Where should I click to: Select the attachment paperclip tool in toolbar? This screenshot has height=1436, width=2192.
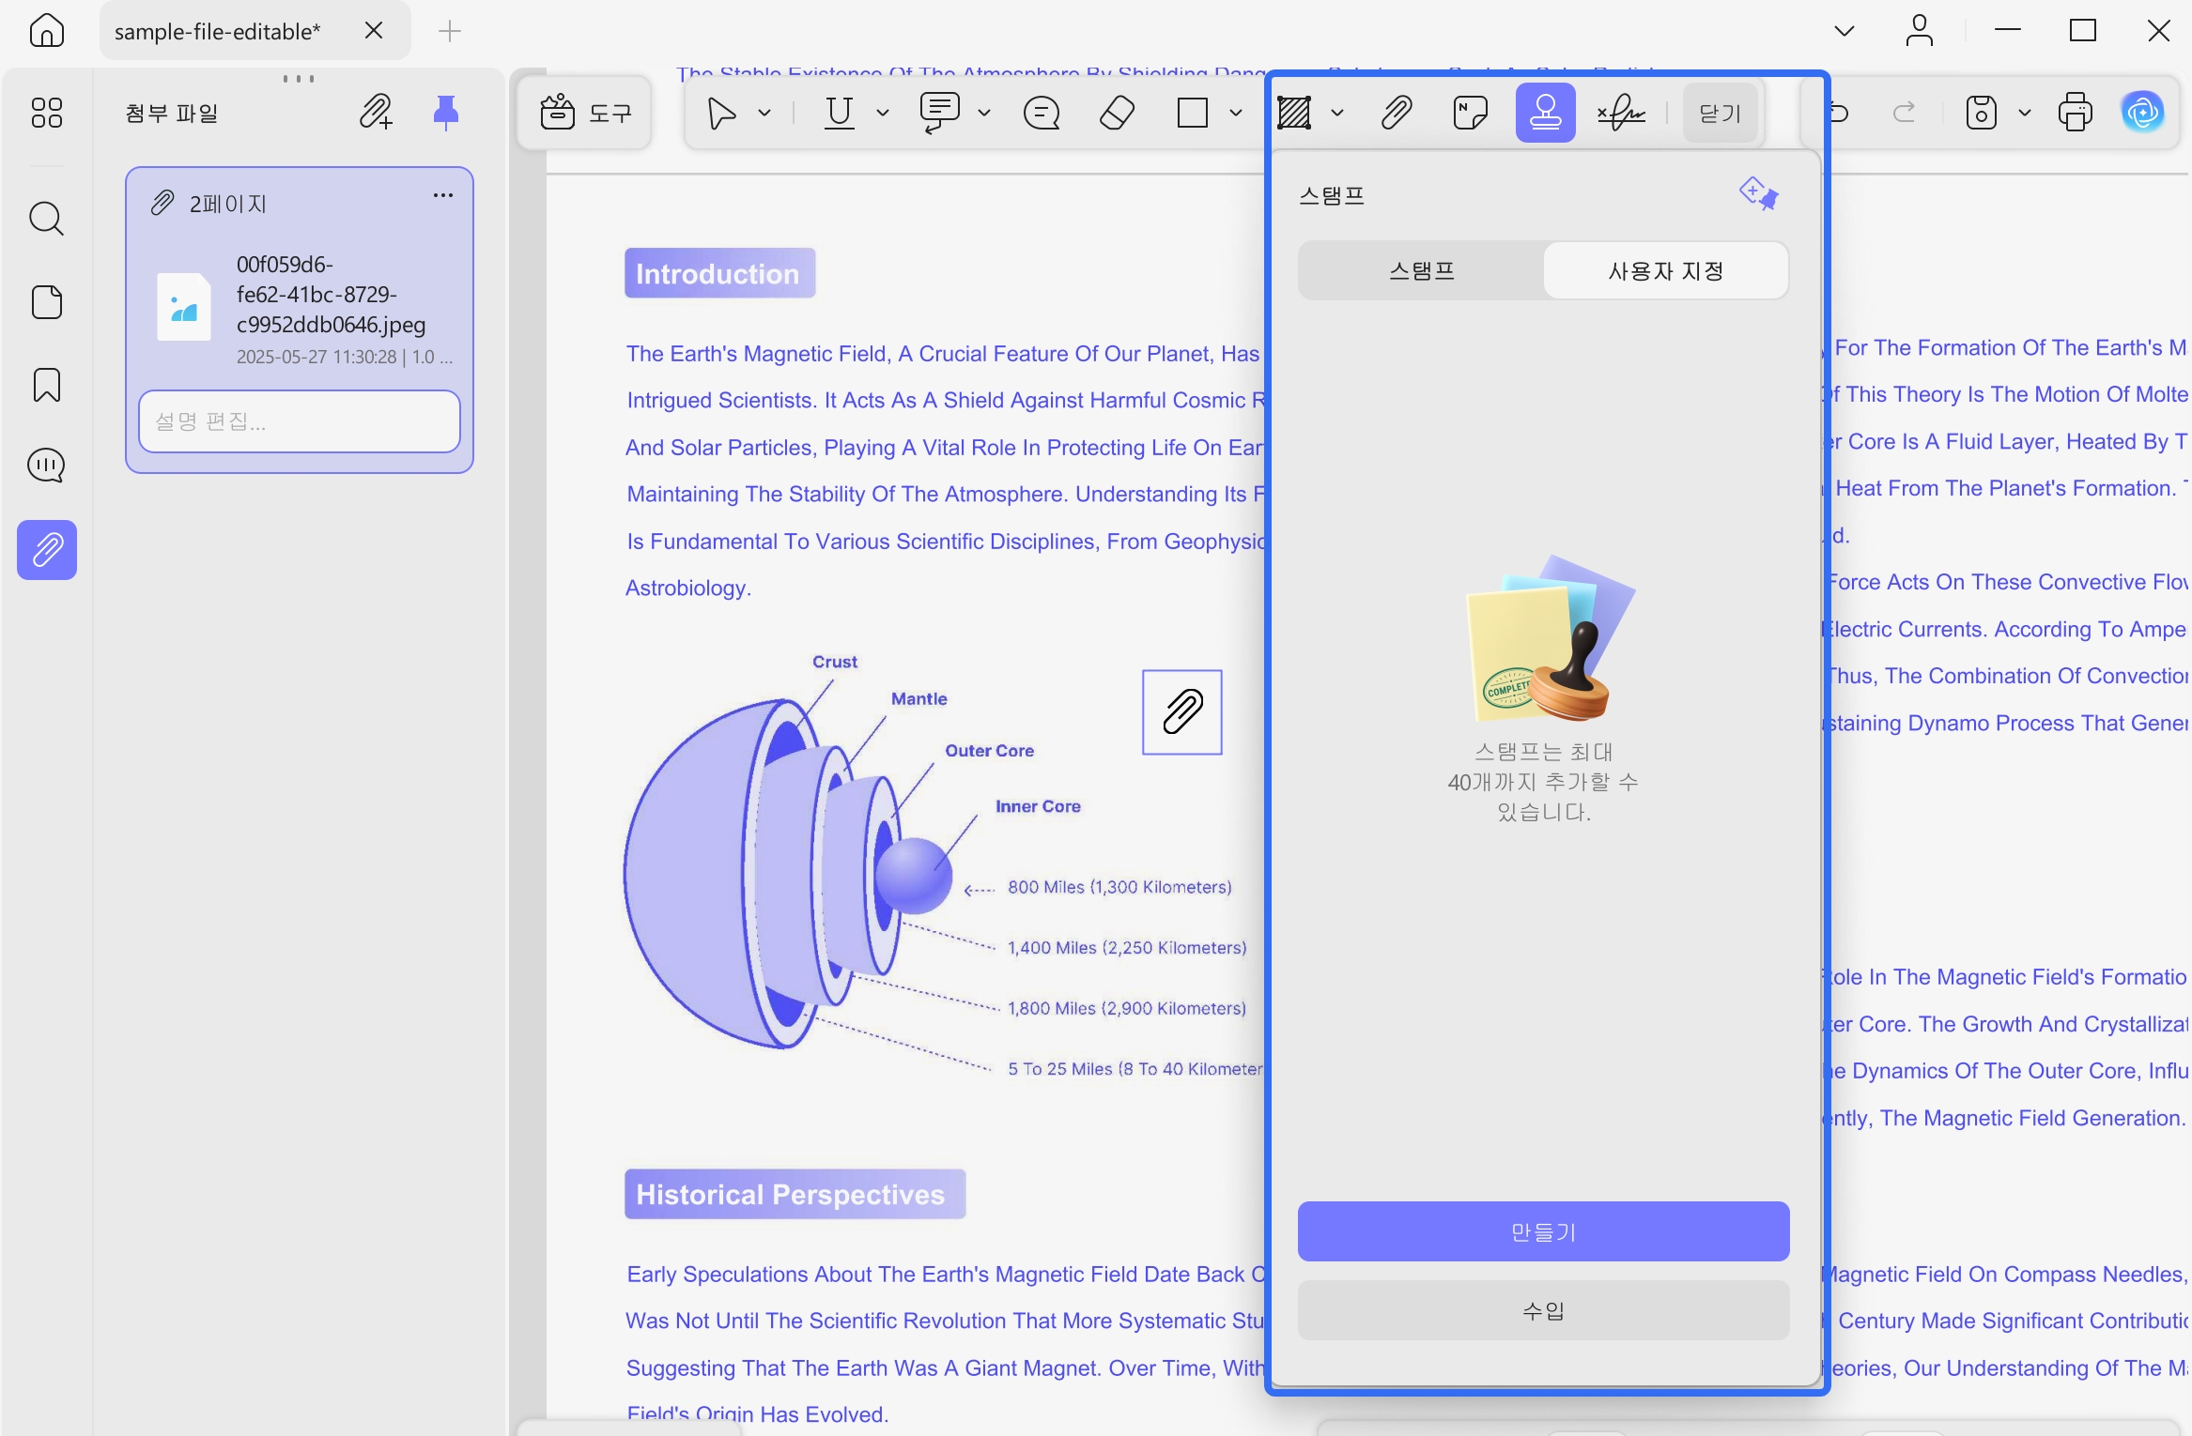tap(1397, 114)
